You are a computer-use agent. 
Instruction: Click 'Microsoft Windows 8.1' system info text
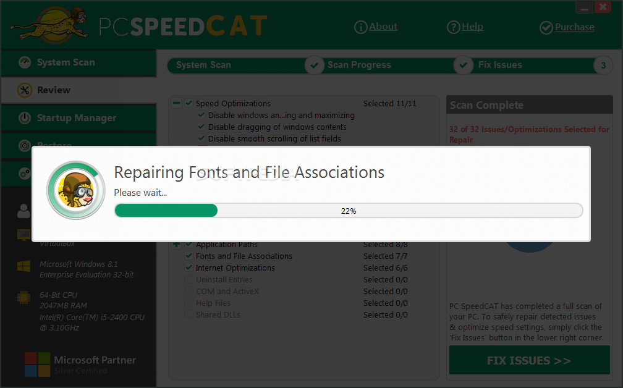pyautogui.click(x=78, y=264)
